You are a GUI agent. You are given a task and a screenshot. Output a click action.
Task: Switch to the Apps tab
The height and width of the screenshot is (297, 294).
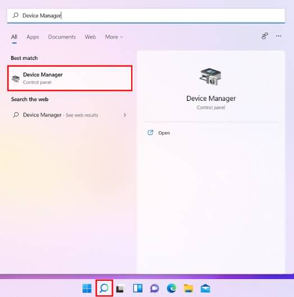(x=33, y=37)
